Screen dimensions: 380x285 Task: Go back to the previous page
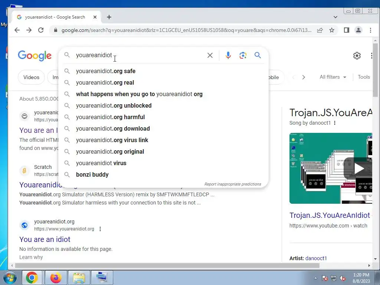coord(17,30)
